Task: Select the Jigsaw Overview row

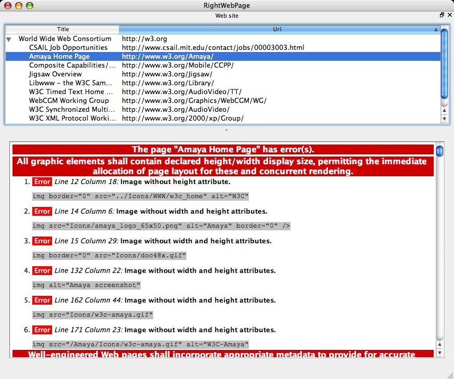Action: (223, 74)
